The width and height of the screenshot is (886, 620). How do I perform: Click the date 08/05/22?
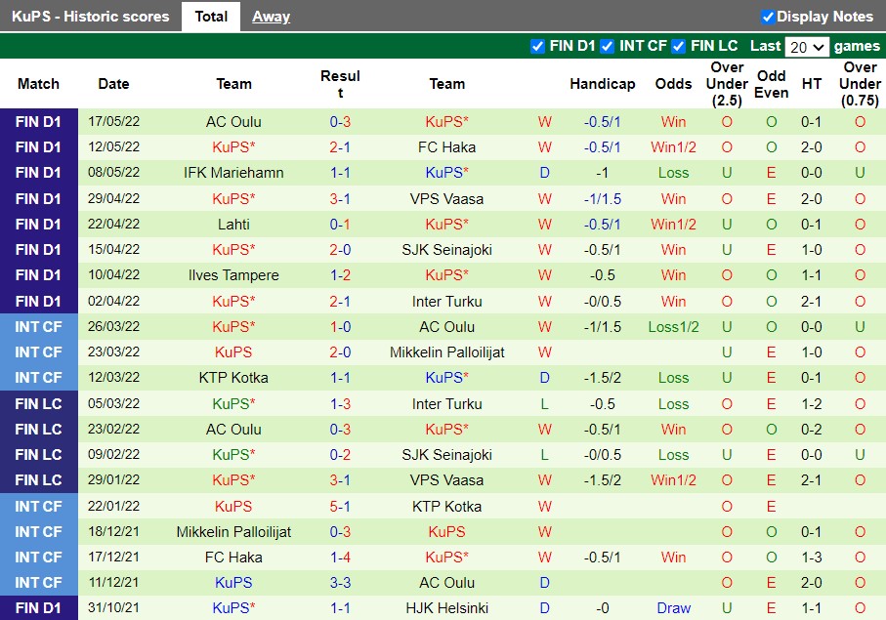[113, 172]
